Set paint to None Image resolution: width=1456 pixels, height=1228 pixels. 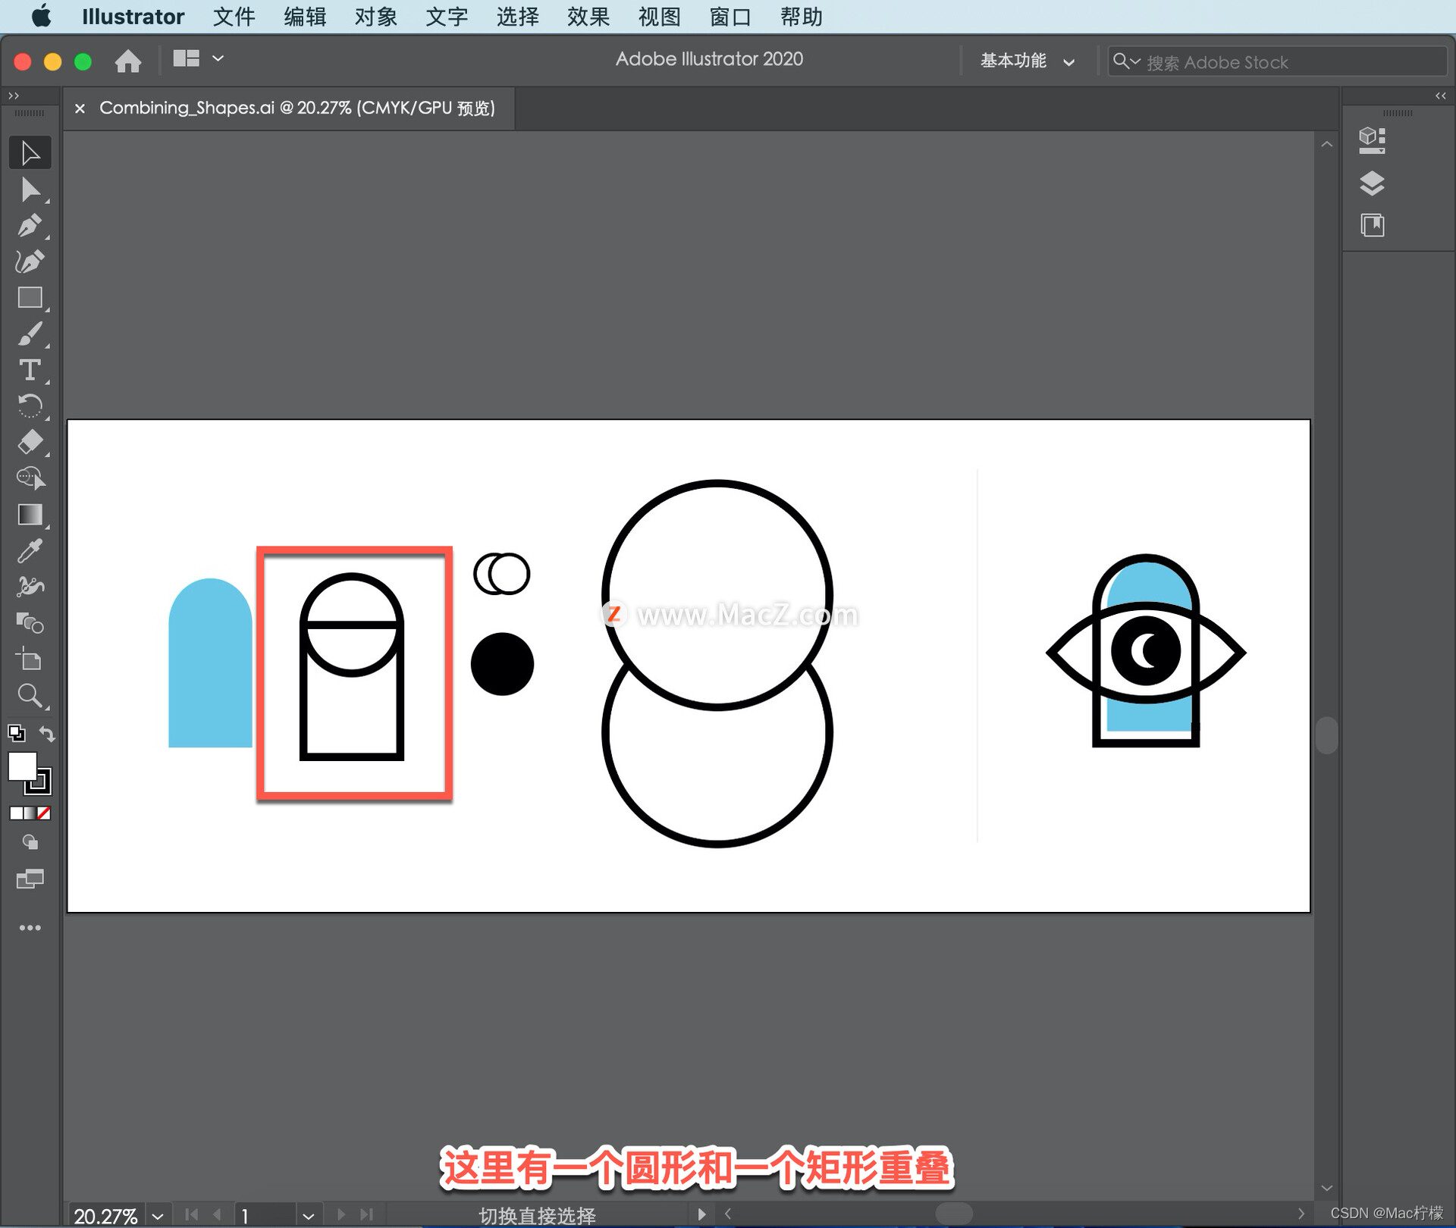tap(45, 813)
